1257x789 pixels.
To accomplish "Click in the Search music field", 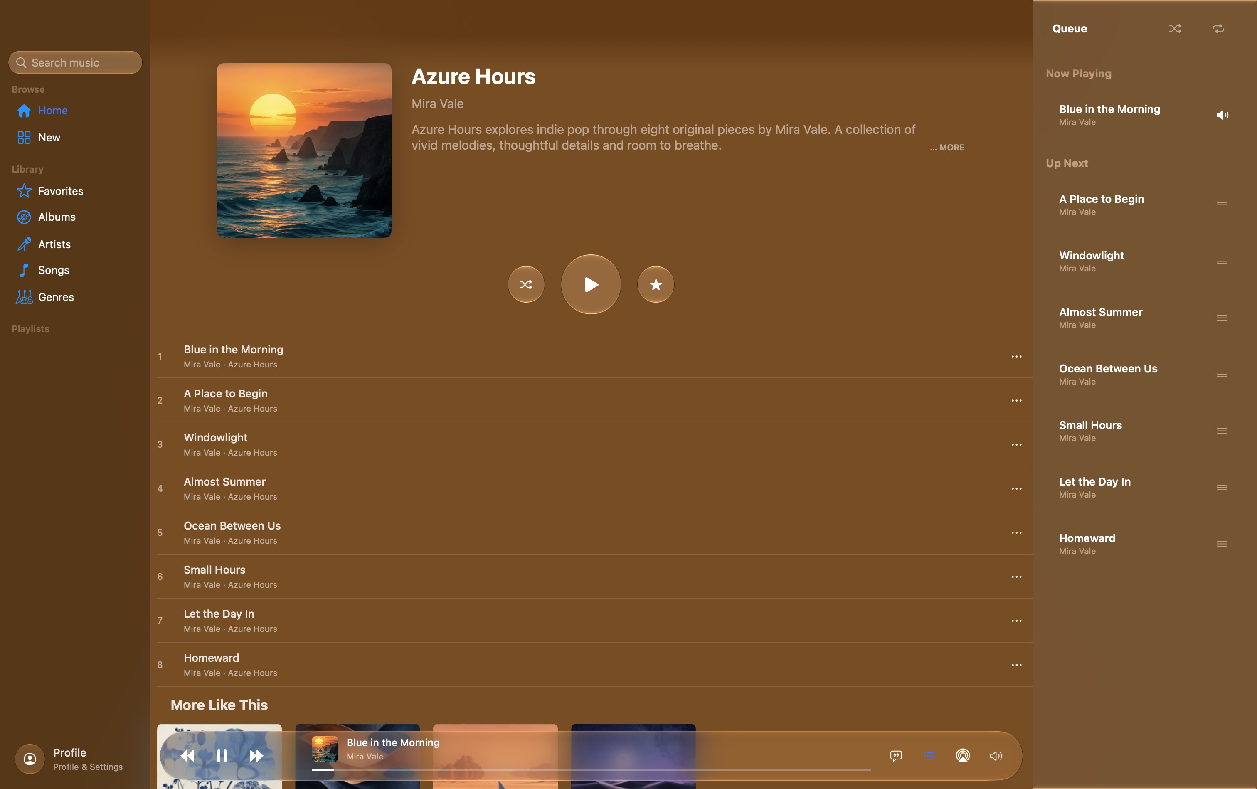I will 75,63.
